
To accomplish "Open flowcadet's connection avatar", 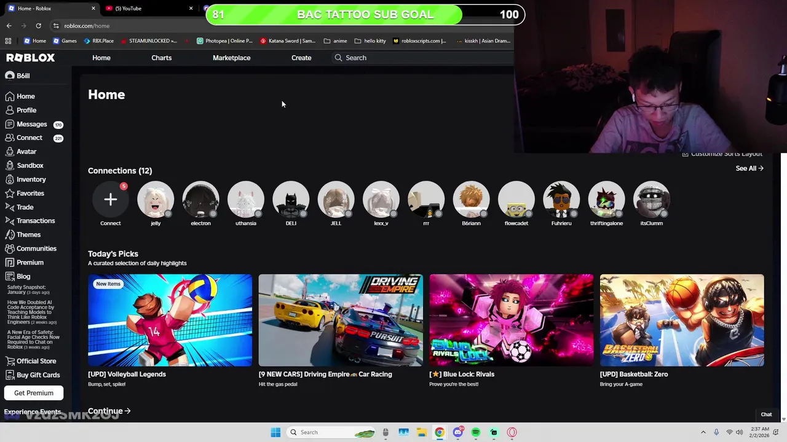I will point(516,200).
